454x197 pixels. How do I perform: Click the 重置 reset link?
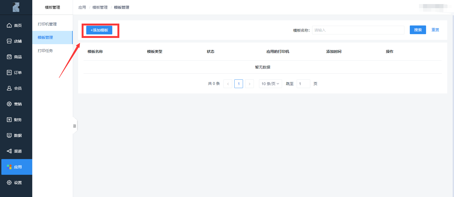pos(435,30)
